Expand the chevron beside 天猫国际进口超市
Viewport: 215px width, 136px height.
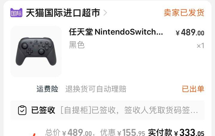(105, 13)
